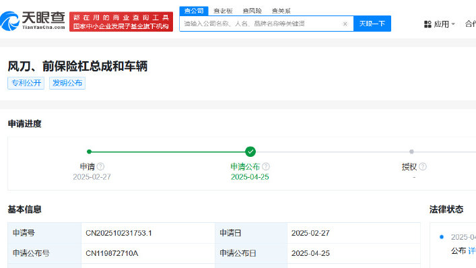Click the grey date 2025-02-27 under 申请
This screenshot has width=476, height=268.
tap(92, 177)
